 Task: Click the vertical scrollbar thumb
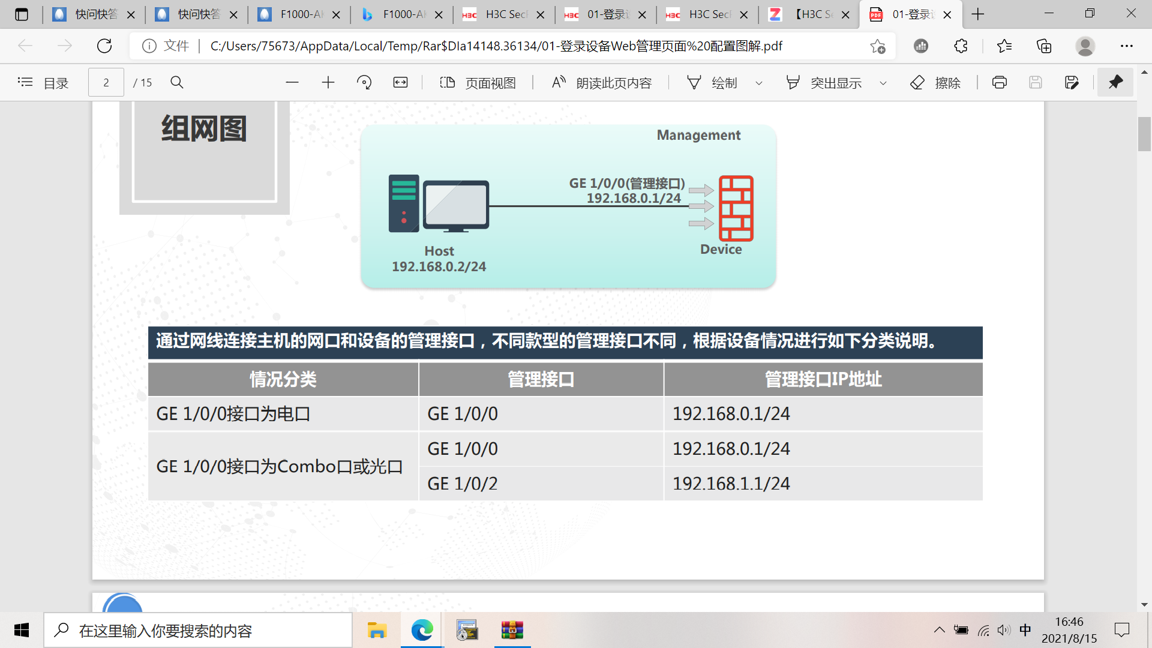[1144, 134]
